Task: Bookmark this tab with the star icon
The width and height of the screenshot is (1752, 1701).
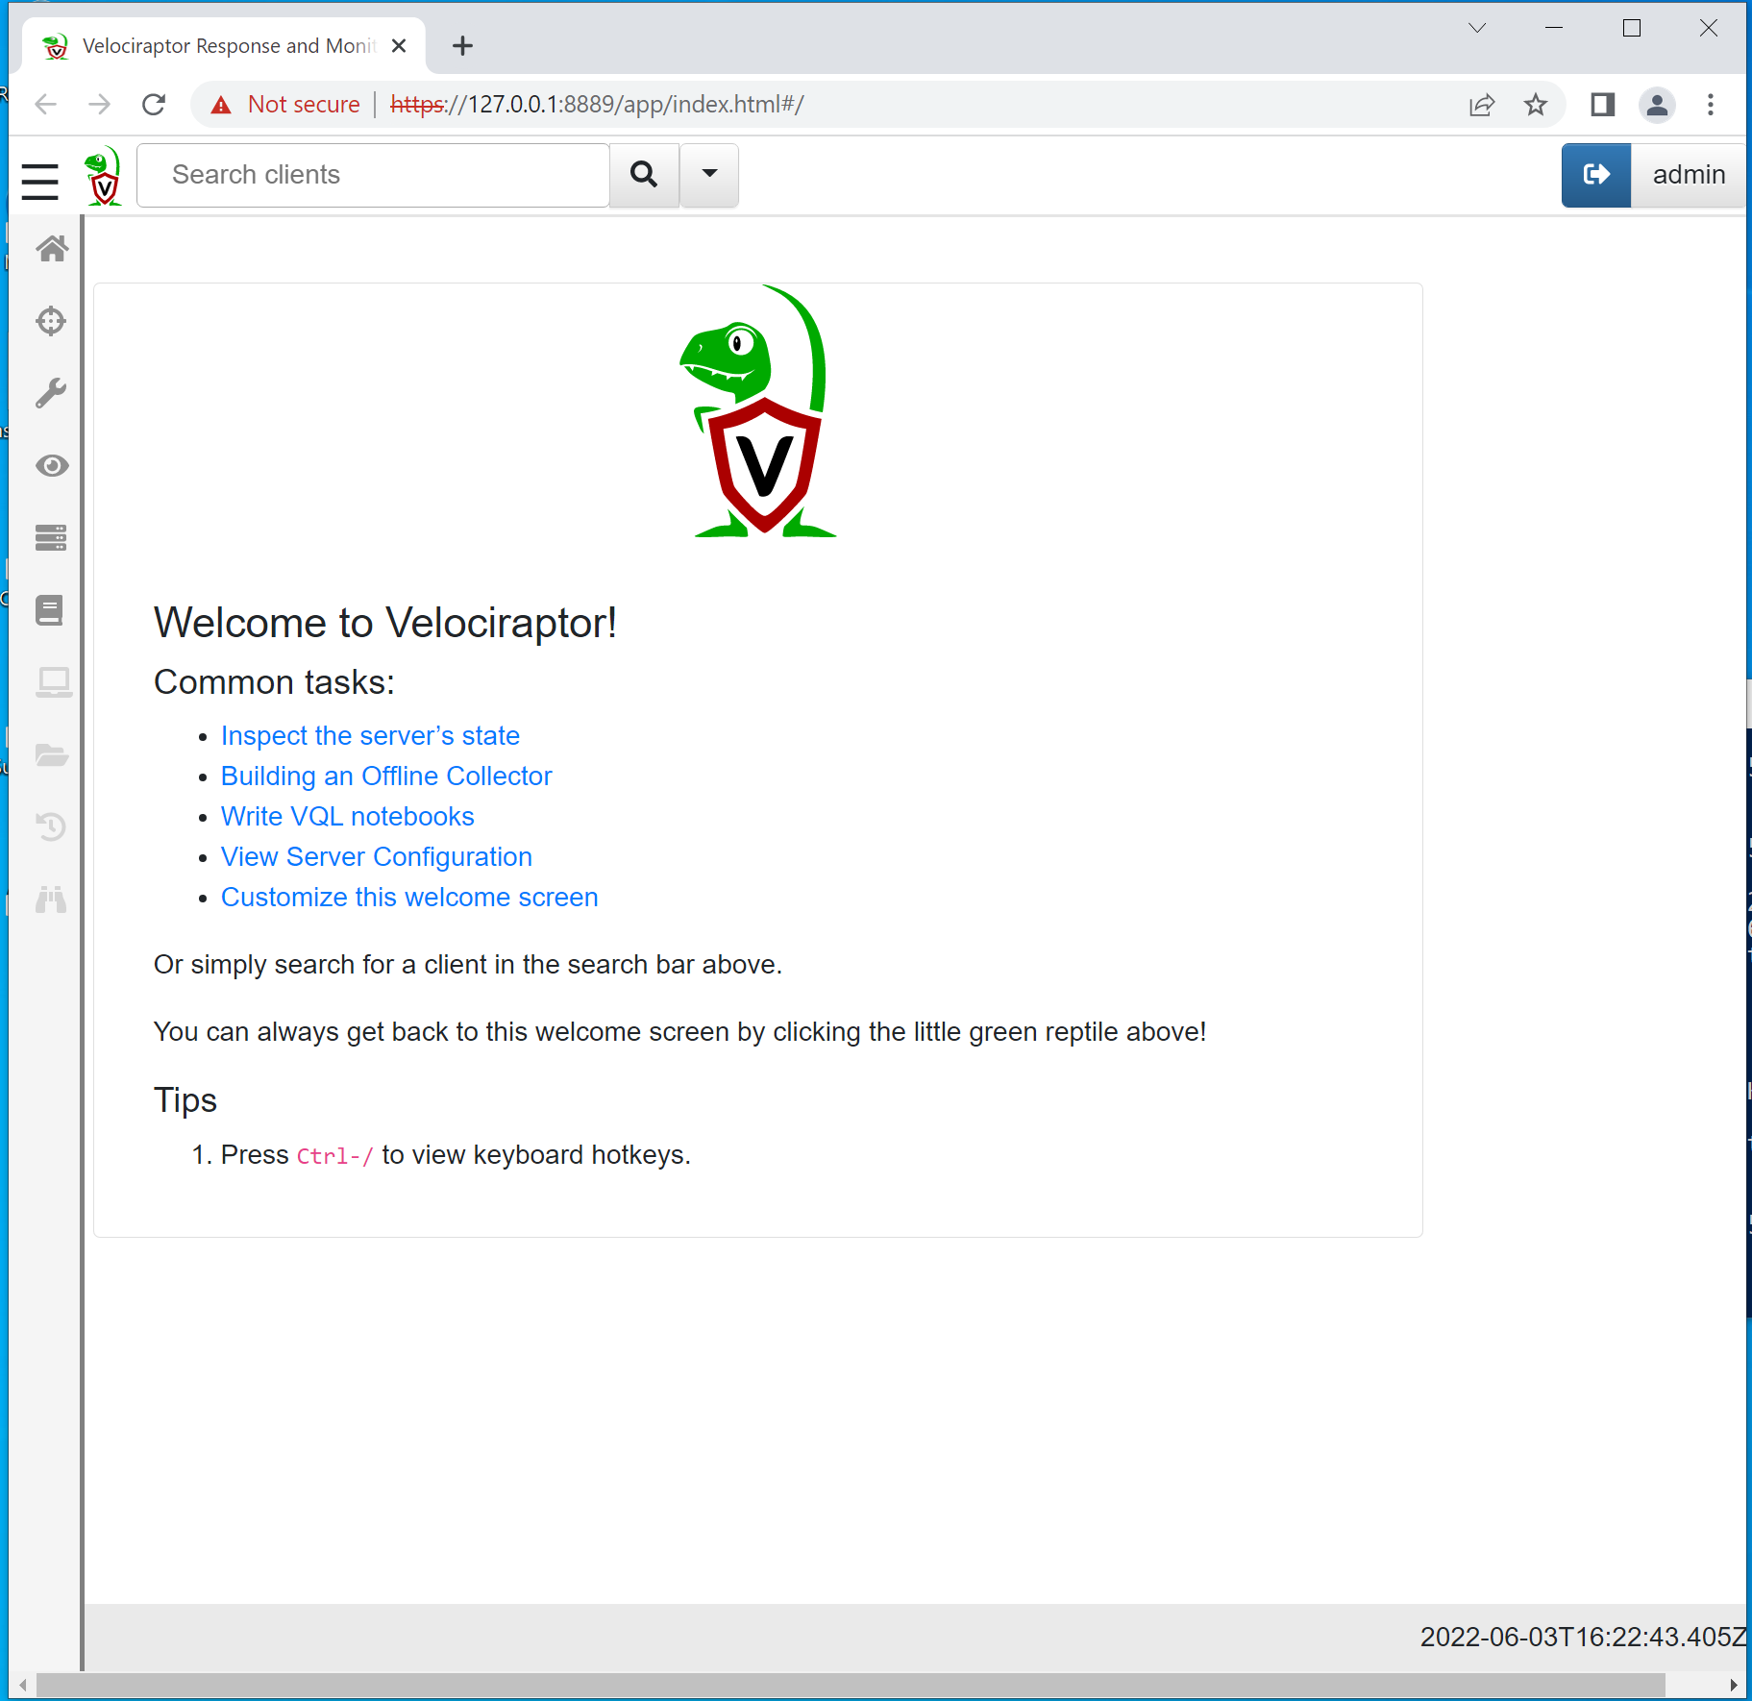Action: 1536,104
